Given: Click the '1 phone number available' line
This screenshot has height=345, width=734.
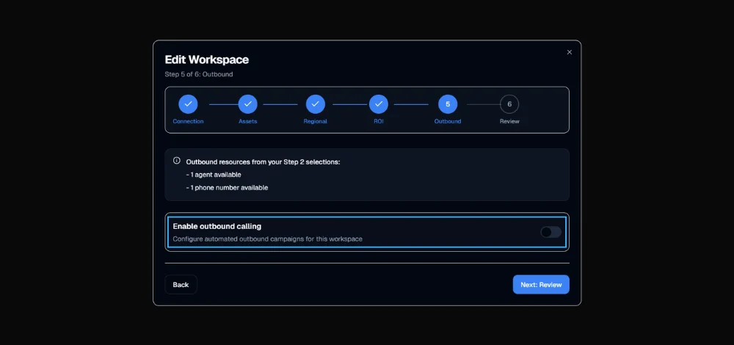Looking at the screenshot, I should [x=227, y=188].
